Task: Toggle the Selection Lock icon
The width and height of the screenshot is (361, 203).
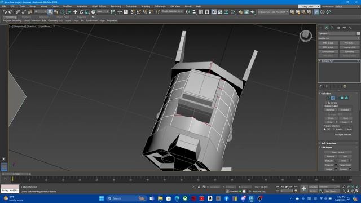Action: tap(199, 187)
